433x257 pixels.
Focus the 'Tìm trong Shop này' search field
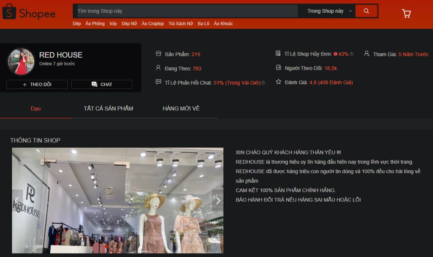pyautogui.click(x=186, y=11)
